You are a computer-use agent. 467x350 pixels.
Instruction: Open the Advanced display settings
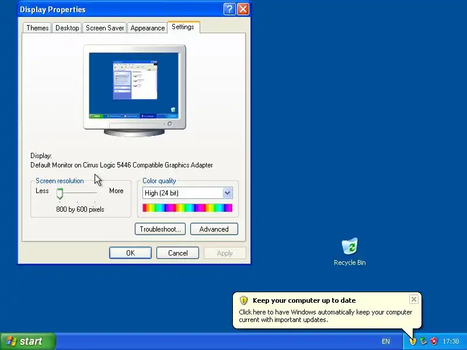point(214,229)
